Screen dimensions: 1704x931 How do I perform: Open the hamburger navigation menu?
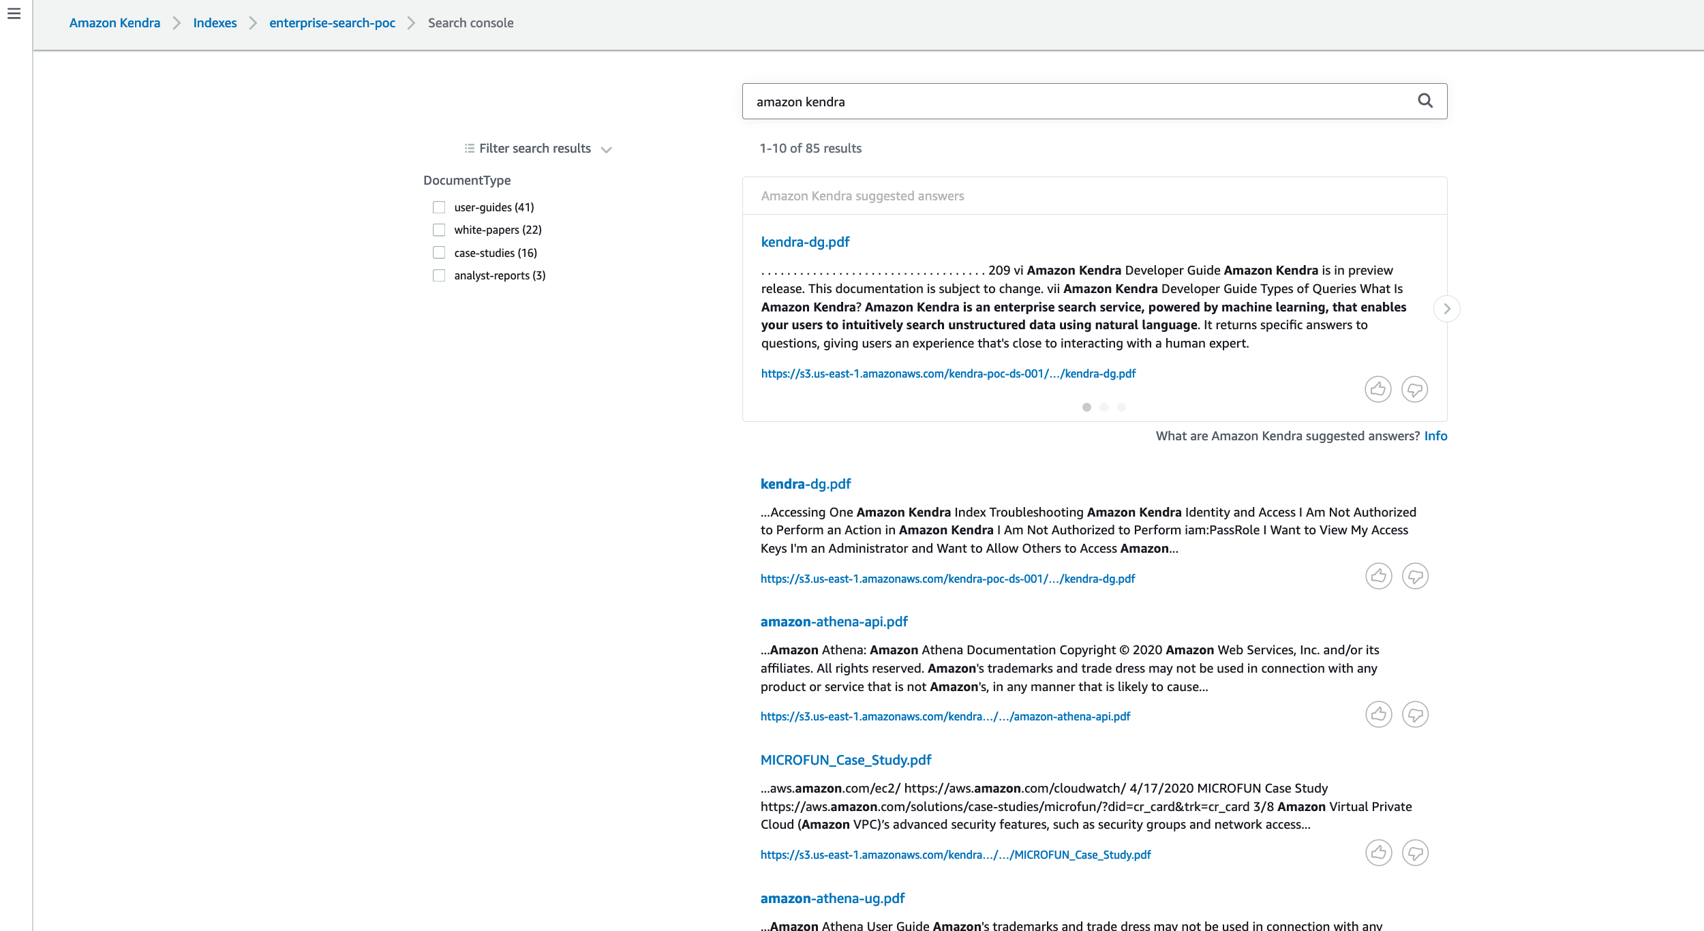pyautogui.click(x=14, y=14)
